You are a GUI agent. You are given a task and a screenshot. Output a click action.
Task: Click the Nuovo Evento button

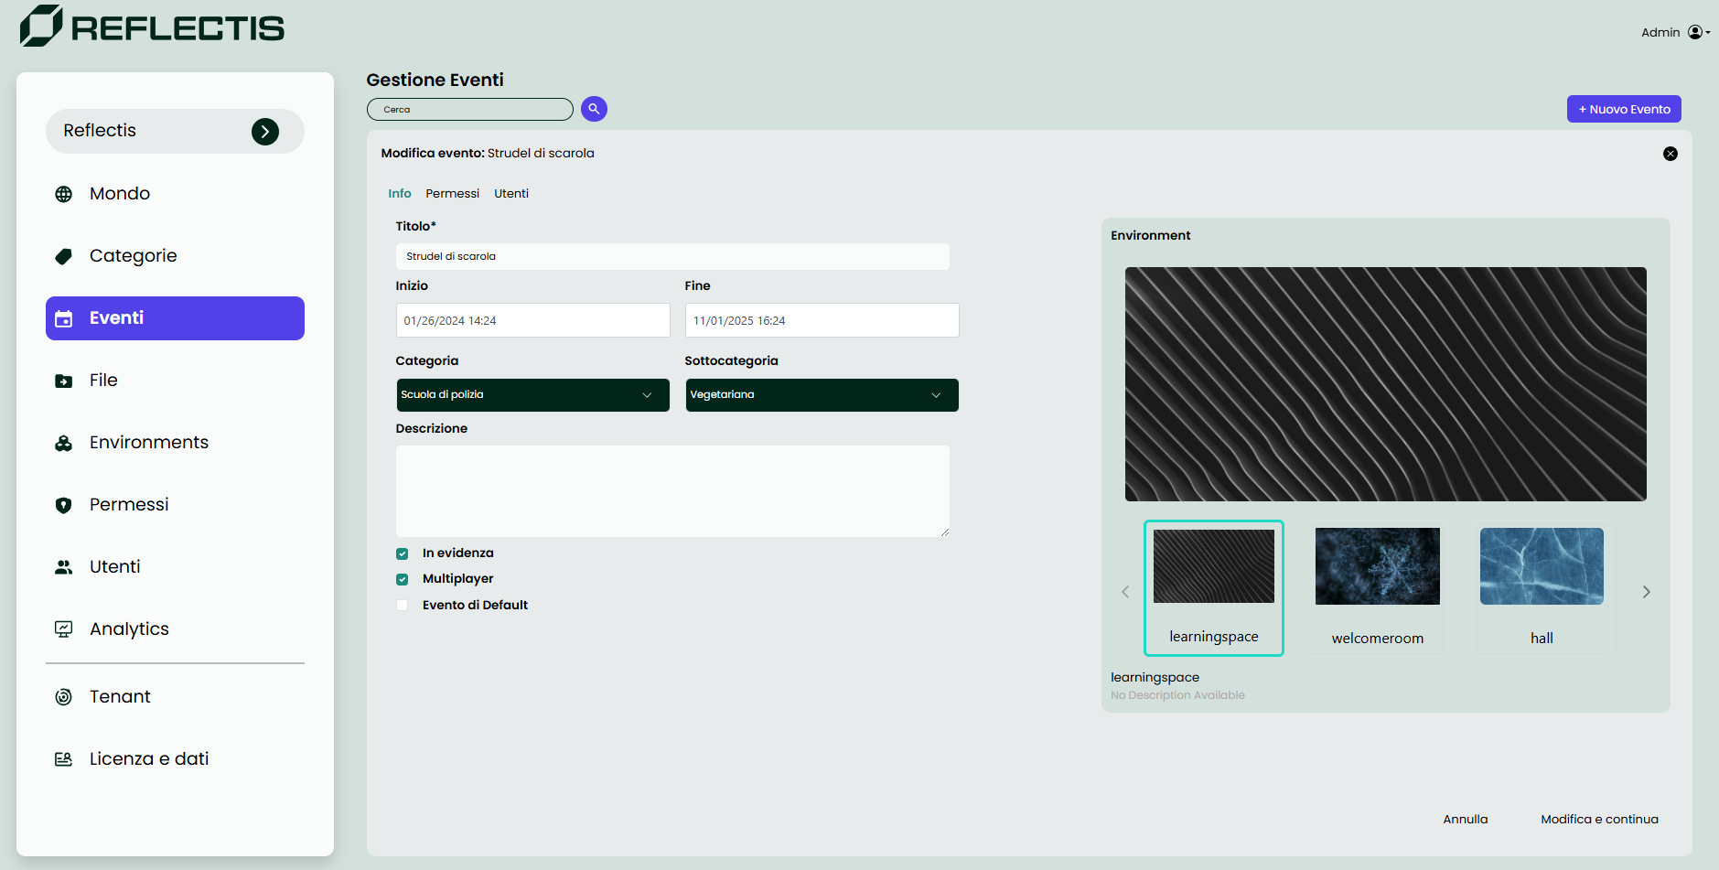1623,109
